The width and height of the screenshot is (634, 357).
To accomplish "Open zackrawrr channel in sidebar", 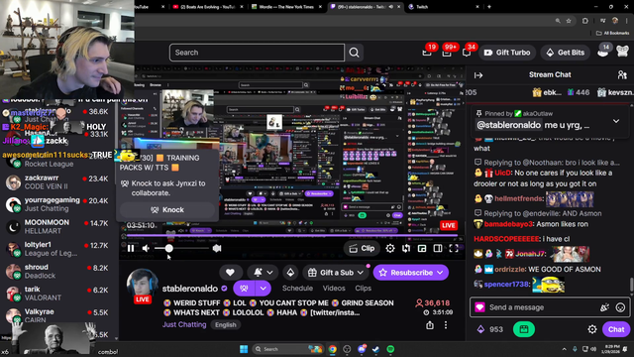I will coord(56,182).
